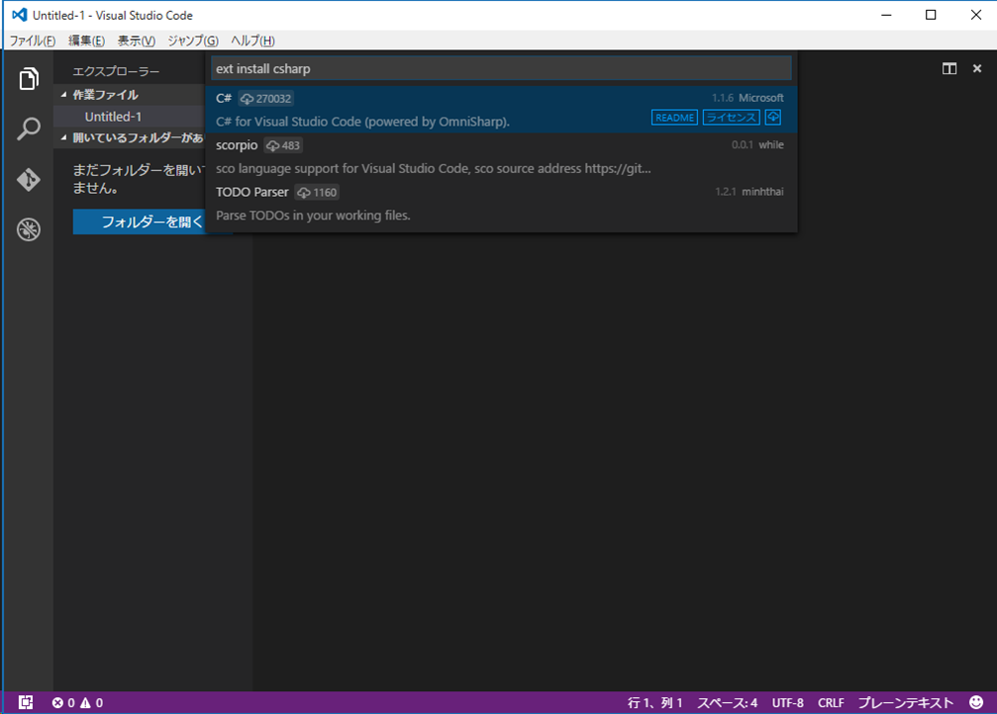
Task: Click the README button for C# extension
Action: 674,118
